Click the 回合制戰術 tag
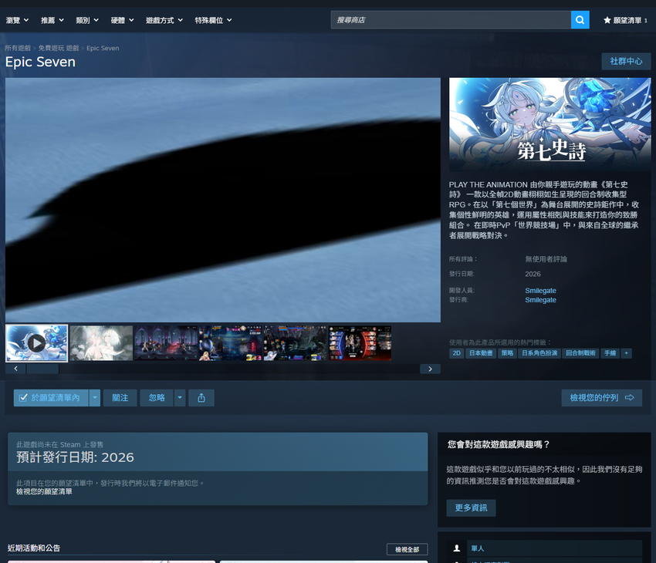 [x=580, y=353]
